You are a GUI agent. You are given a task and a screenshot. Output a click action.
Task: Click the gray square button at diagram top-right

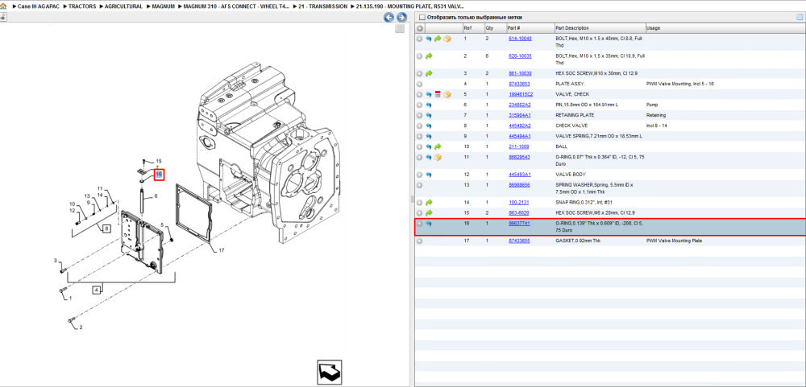click(x=400, y=29)
